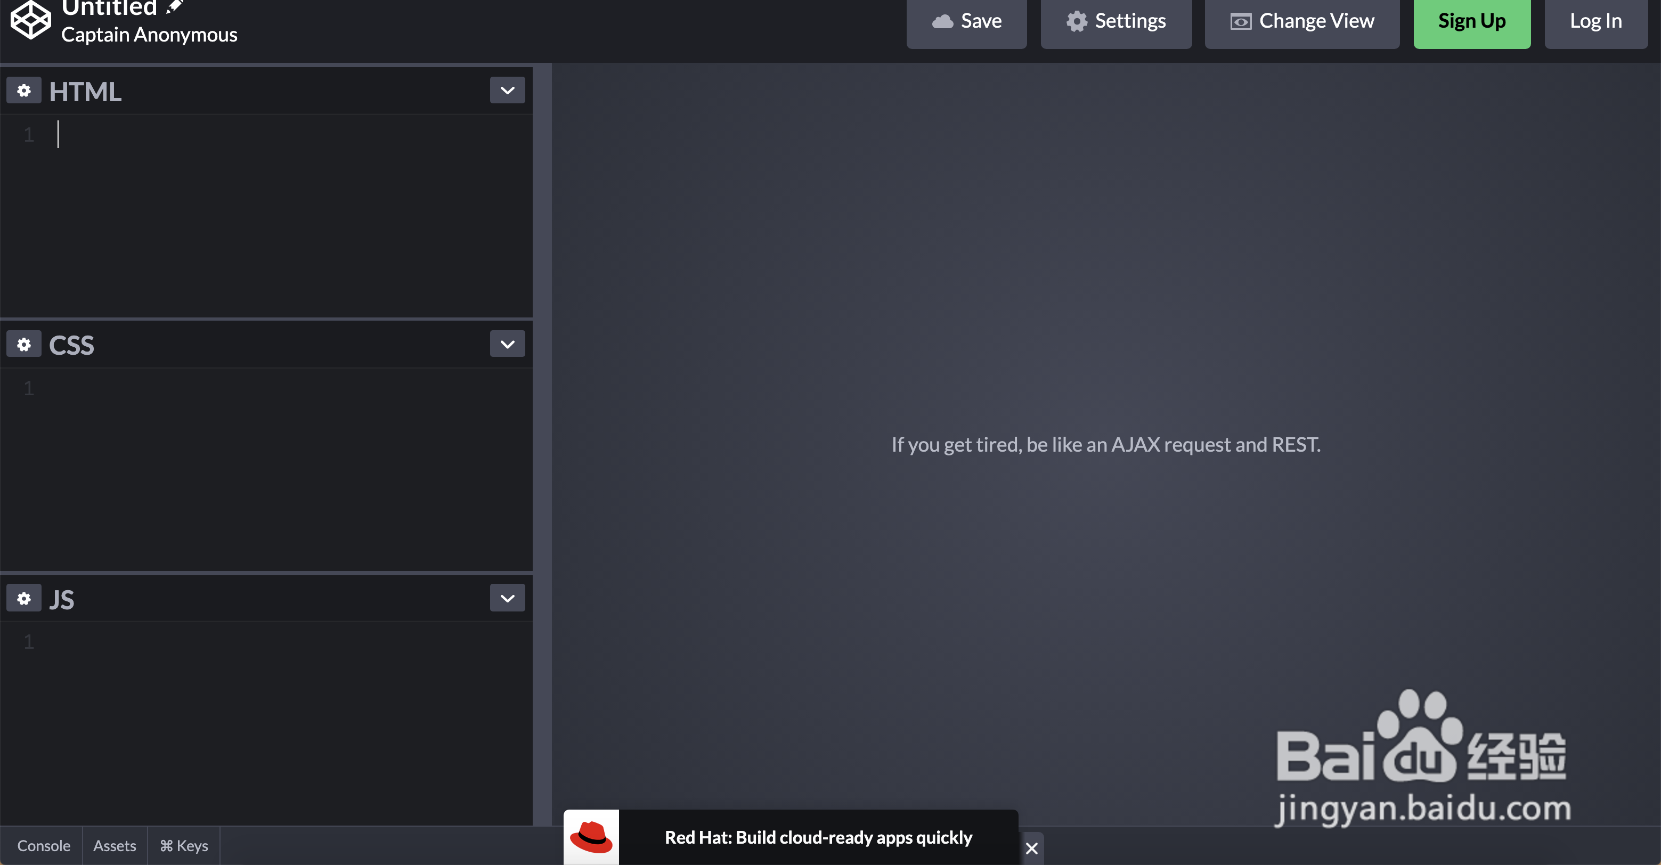Click the 'Captain Anonymous' author name
Screen dimensions: 1661x865
[x=149, y=35]
